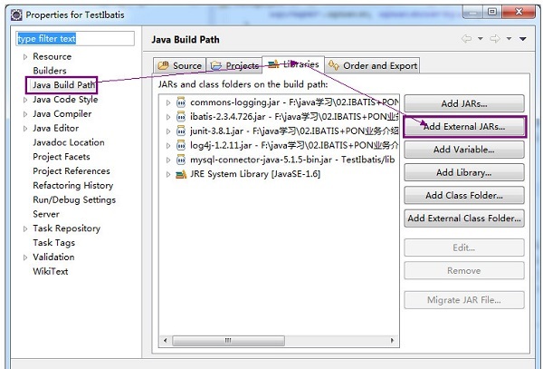Click the mysql-connector-java jar icon
Viewport: 543px width, 369px height.
pyautogui.click(x=181, y=160)
